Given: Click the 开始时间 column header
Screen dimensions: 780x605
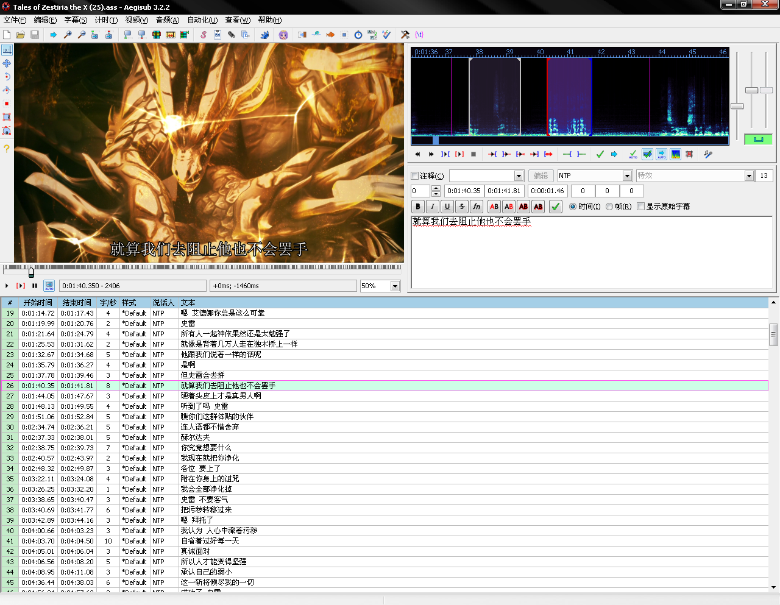Looking at the screenshot, I should point(38,303).
